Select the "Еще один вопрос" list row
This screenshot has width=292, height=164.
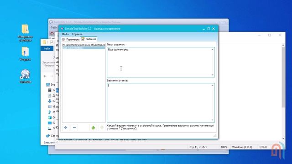83,48
